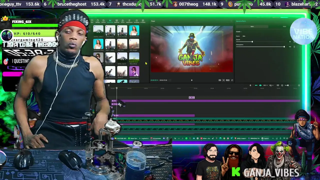This screenshot has height=180, width=320.
Task: Open Logitech G app from the taskbar
Action: (144, 138)
